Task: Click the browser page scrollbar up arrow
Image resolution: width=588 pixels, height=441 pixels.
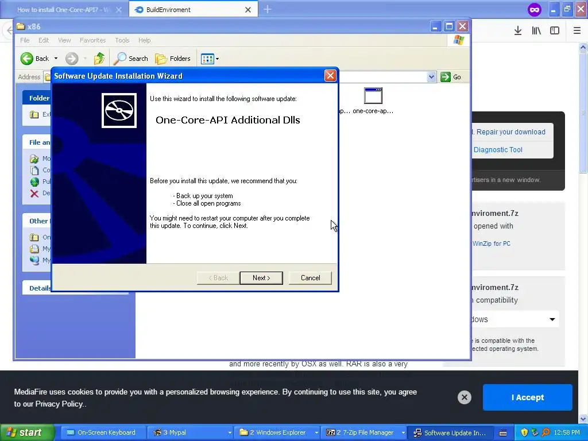Action: coord(583,47)
